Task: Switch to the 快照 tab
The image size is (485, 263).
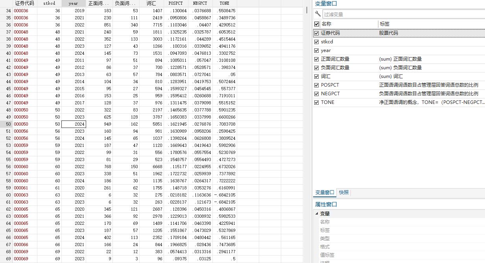Action: [344, 193]
